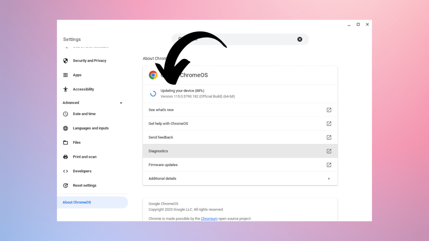This screenshot has height=241, width=429.
Task: Open the Diagnostics row
Action: tap(240, 151)
